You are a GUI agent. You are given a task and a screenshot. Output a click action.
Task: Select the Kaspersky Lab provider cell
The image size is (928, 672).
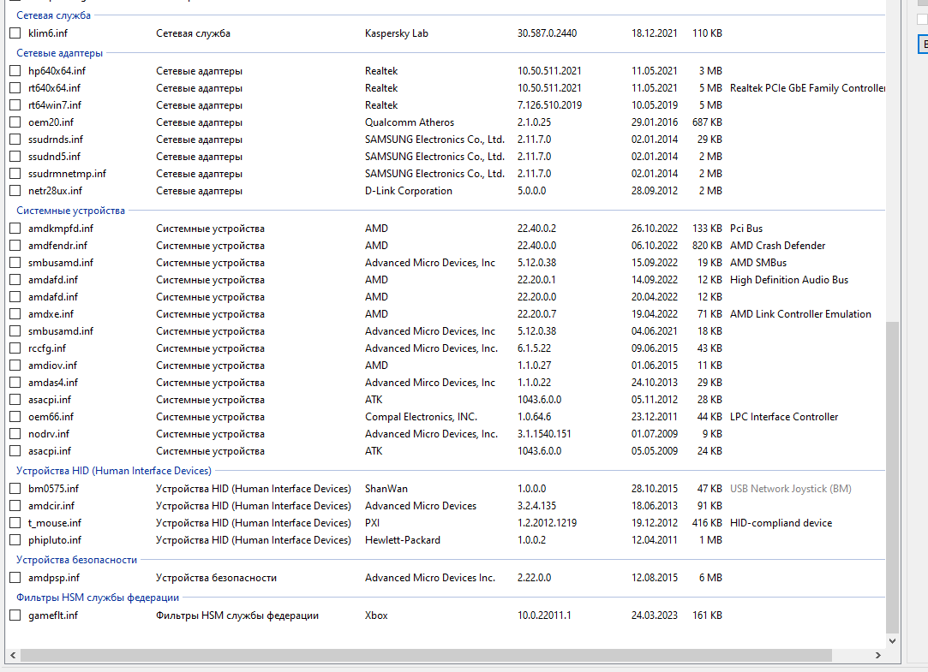coord(397,33)
